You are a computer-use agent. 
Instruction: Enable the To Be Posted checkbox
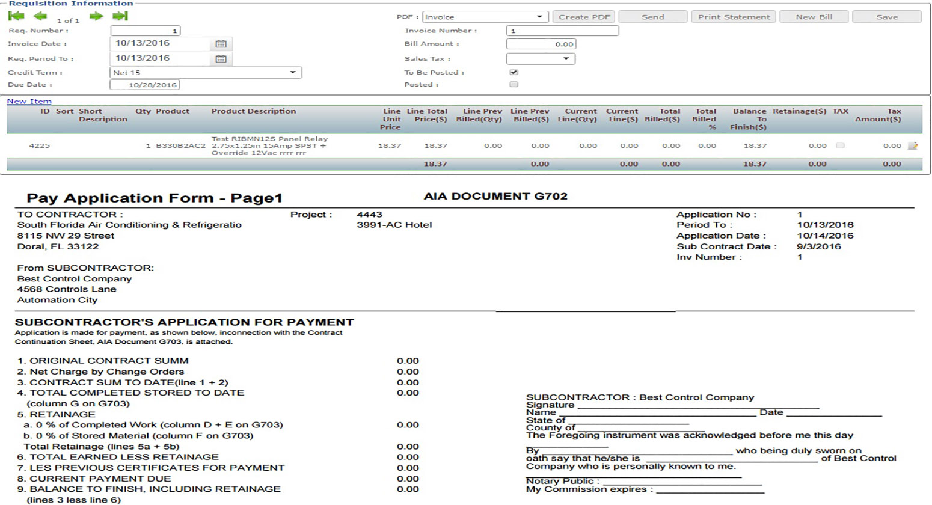pyautogui.click(x=514, y=72)
